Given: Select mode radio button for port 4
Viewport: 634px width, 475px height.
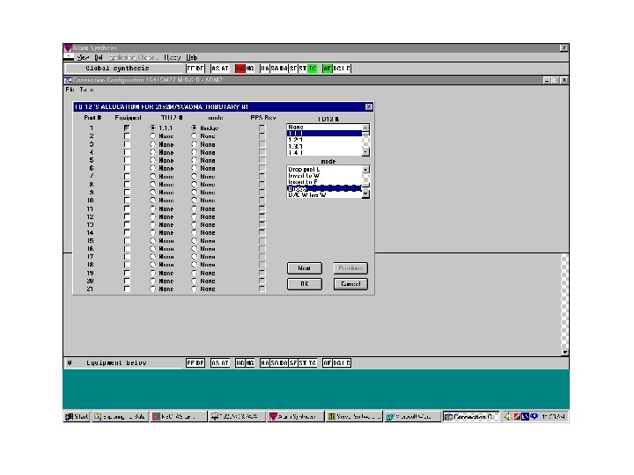Looking at the screenshot, I should 195,152.
